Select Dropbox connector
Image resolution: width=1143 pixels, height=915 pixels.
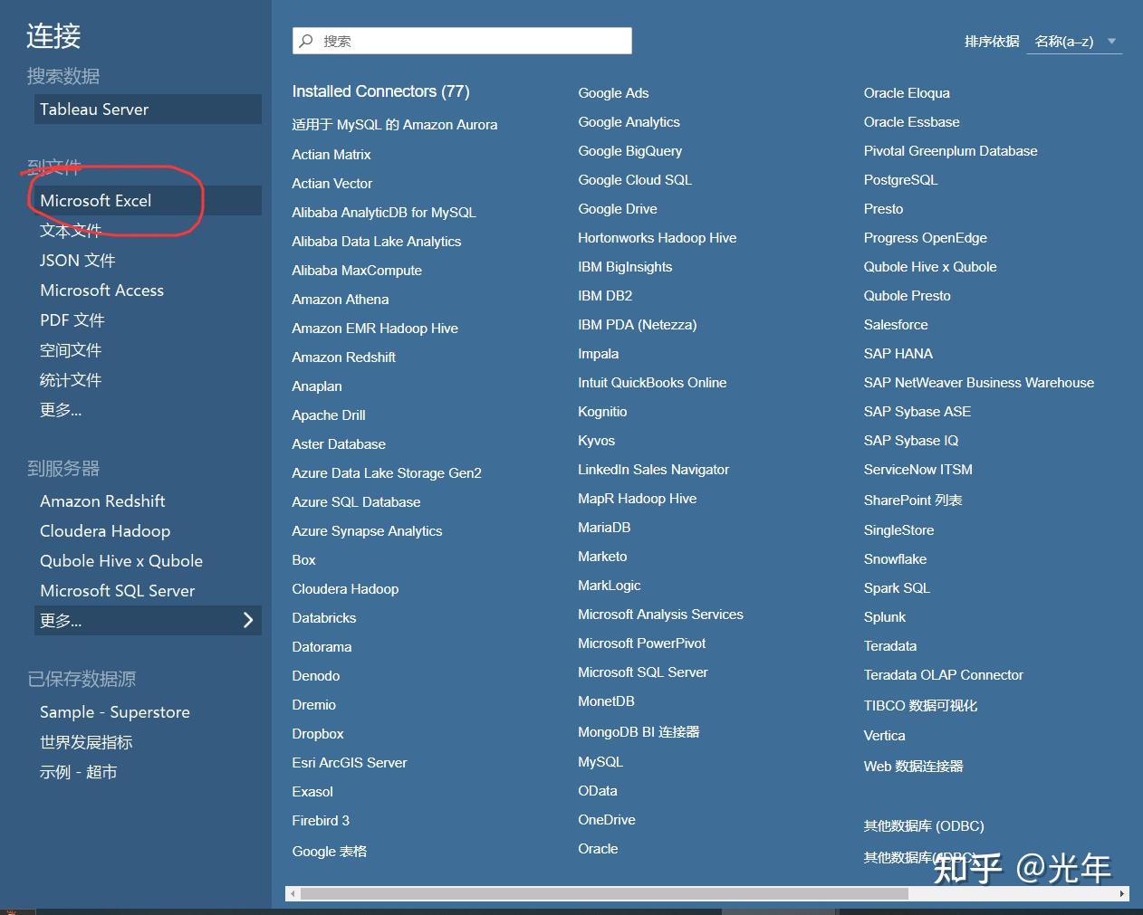pyautogui.click(x=318, y=734)
